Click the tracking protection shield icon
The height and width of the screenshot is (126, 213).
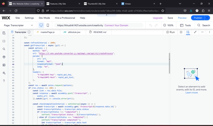[x=38, y=11]
